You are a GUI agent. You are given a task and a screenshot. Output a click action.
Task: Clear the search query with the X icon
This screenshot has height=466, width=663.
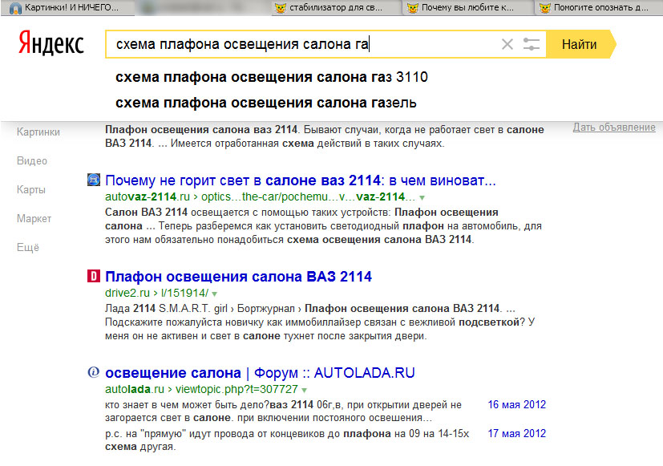(x=507, y=45)
